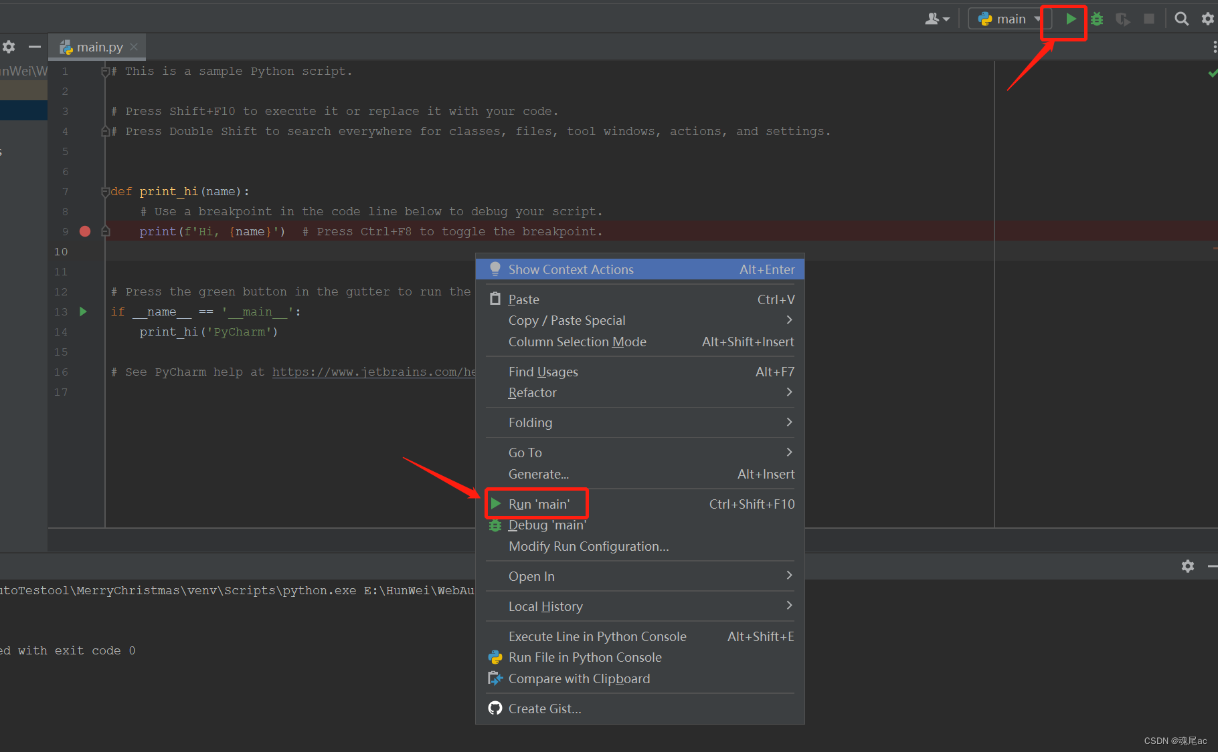The image size is (1218, 752).
Task: Expand the Folding submenu
Action: 640,422
